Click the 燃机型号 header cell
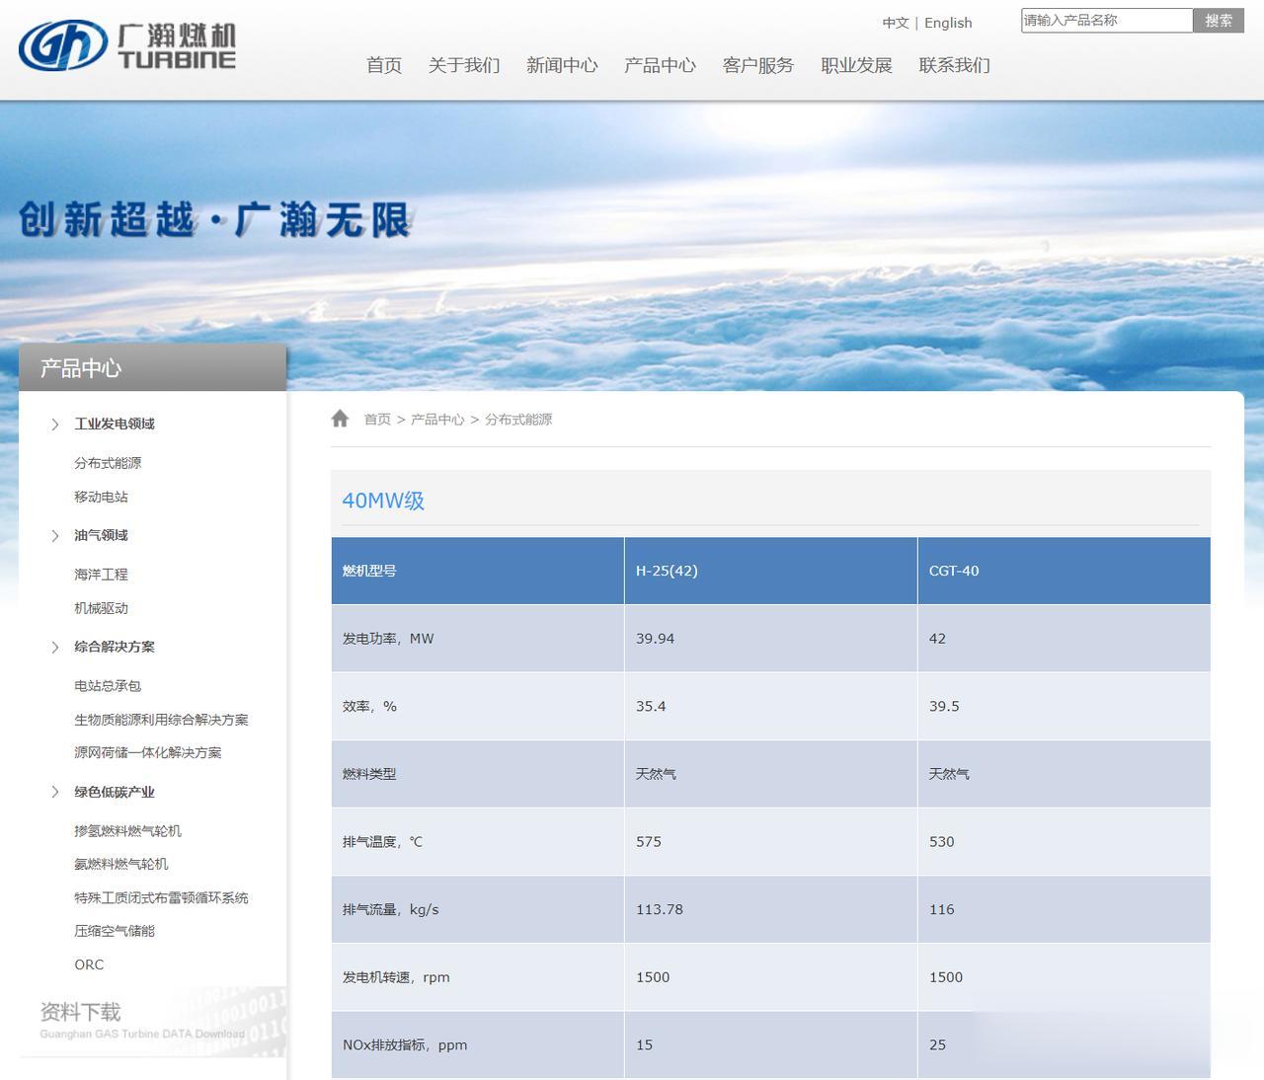1264x1080 pixels. [477, 571]
